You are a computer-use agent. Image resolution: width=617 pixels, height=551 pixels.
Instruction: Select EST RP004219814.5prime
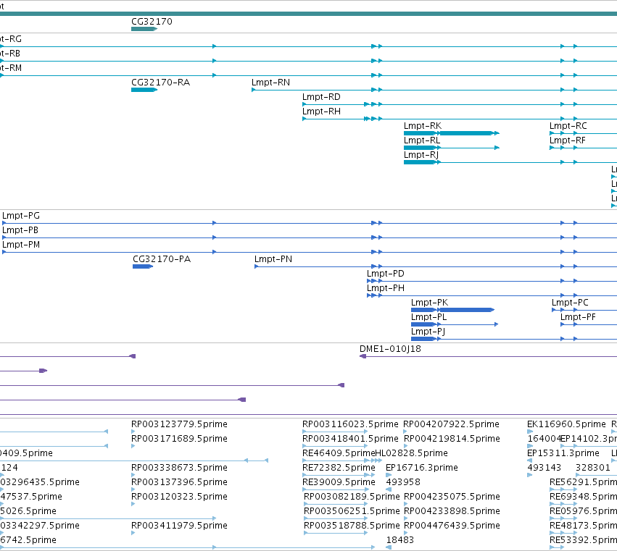pos(452,439)
